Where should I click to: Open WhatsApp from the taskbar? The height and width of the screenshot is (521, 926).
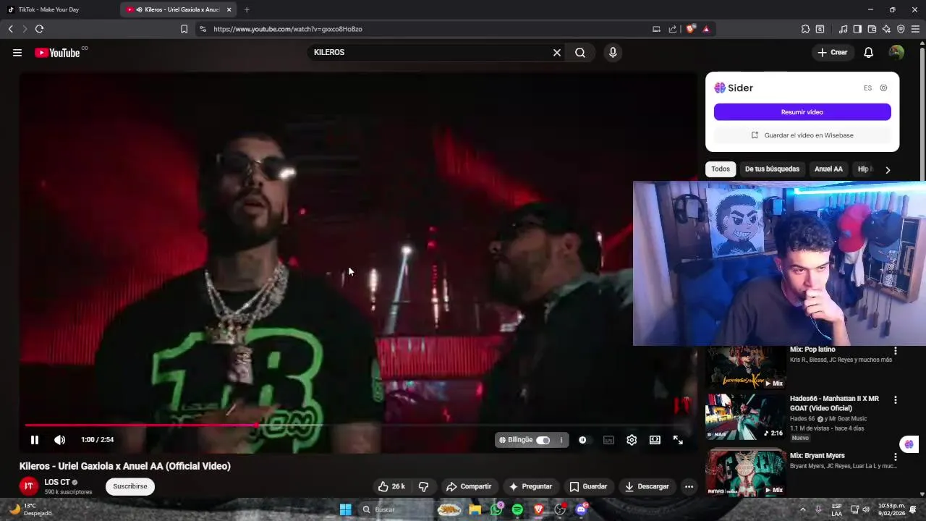(496, 509)
